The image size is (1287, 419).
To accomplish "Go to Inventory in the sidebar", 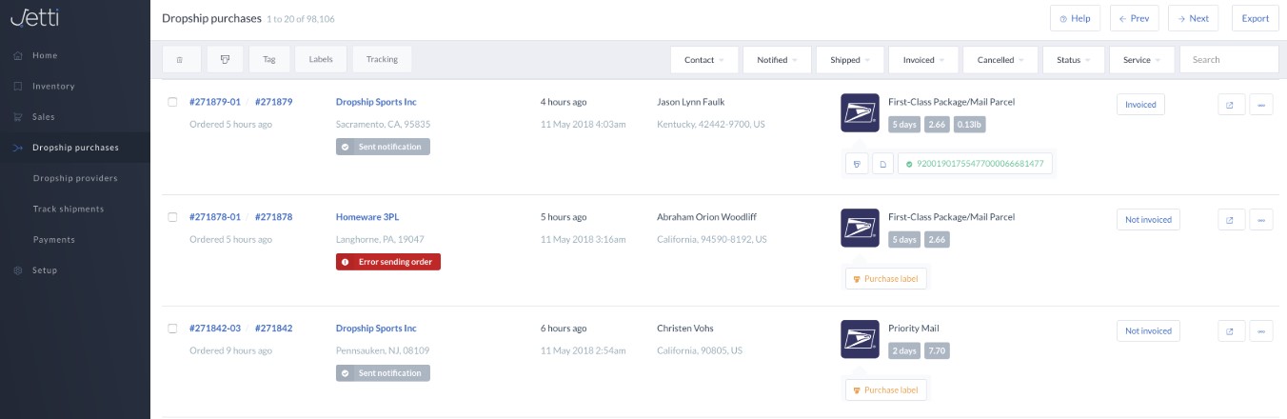I will [53, 87].
